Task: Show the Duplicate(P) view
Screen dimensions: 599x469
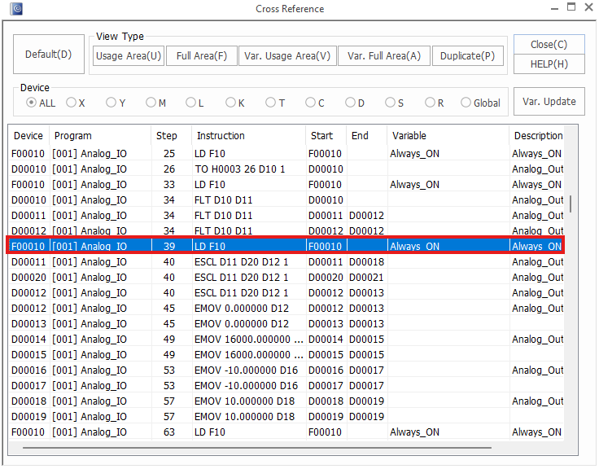Action: (x=467, y=56)
